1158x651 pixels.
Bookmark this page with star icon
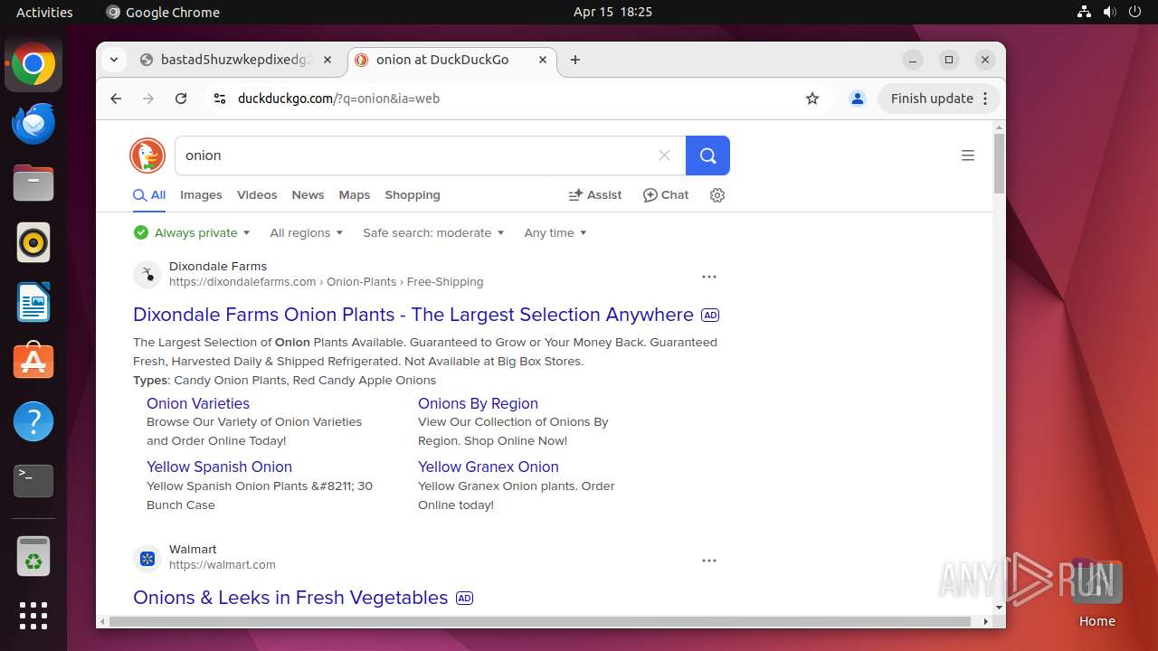(x=812, y=99)
